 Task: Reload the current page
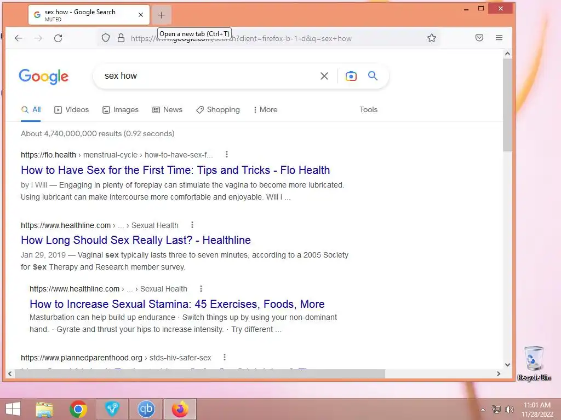click(x=58, y=38)
